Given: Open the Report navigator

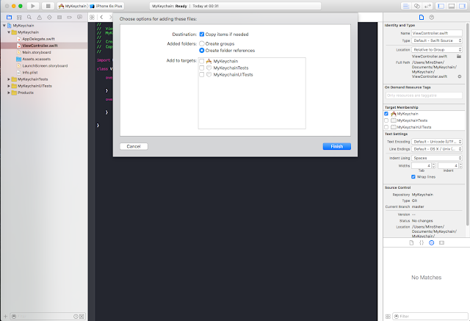Looking at the screenshot, I should tap(79, 18).
